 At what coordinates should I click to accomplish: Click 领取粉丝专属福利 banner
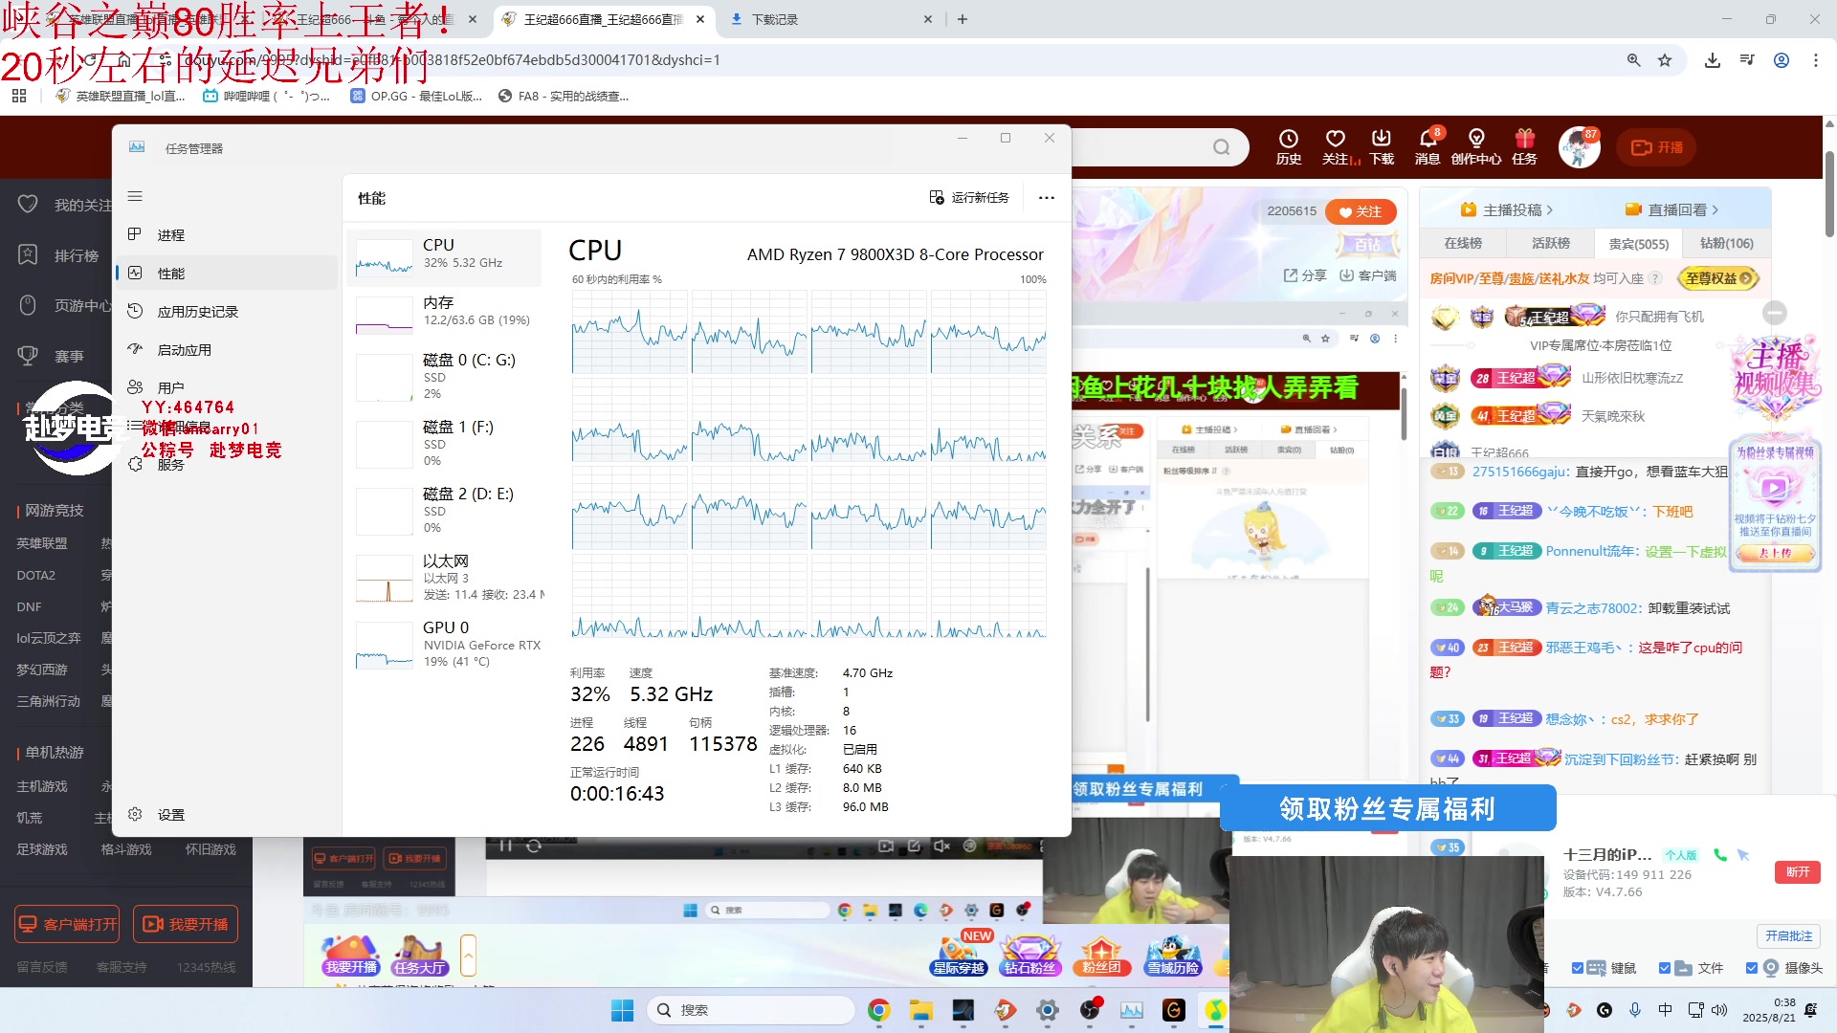coord(1387,809)
